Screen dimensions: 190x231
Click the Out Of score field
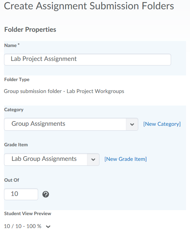pos(21,194)
